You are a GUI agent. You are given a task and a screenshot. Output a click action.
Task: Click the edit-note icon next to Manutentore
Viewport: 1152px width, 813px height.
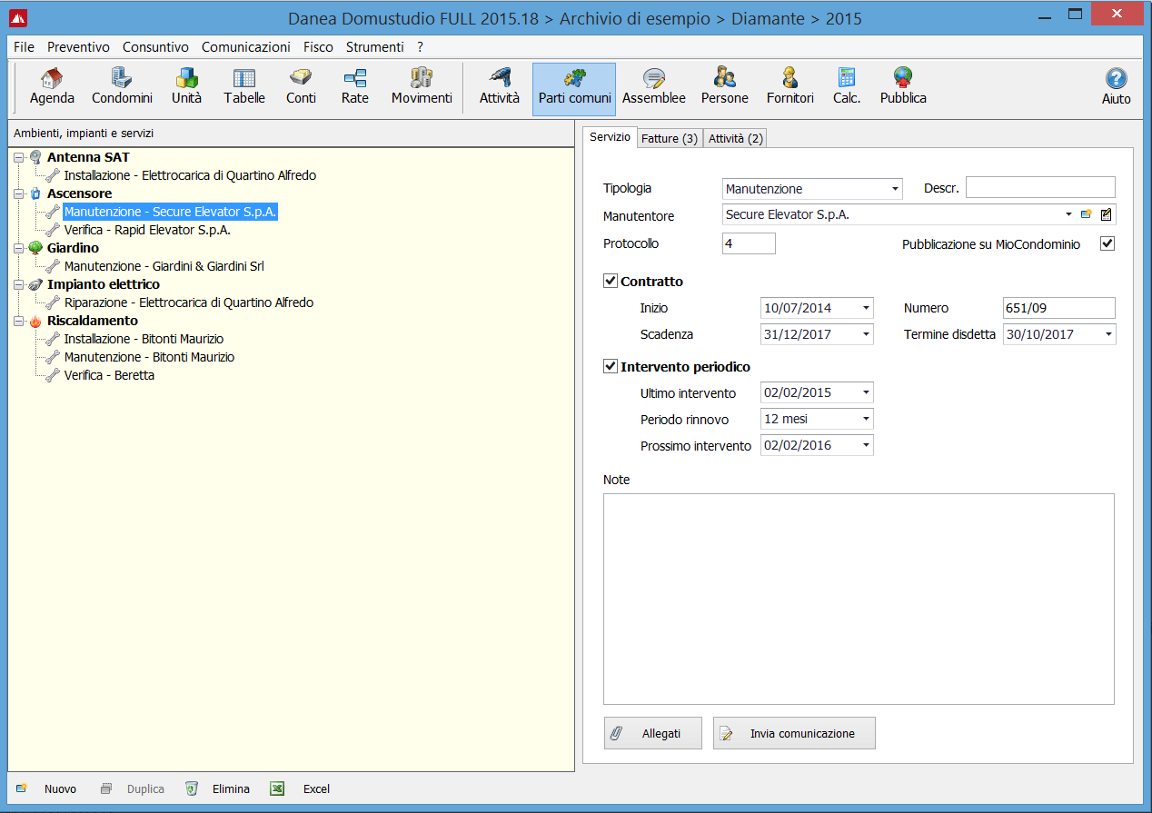point(1106,214)
